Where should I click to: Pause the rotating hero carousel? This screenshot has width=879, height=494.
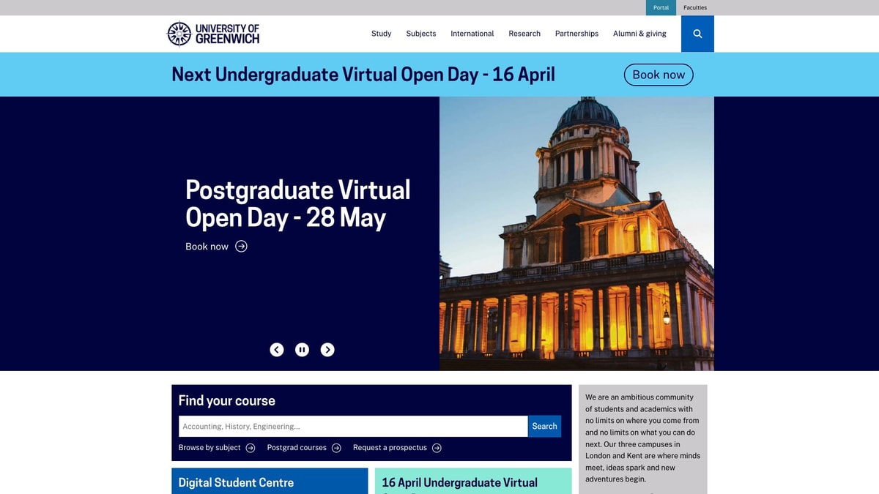pos(302,350)
